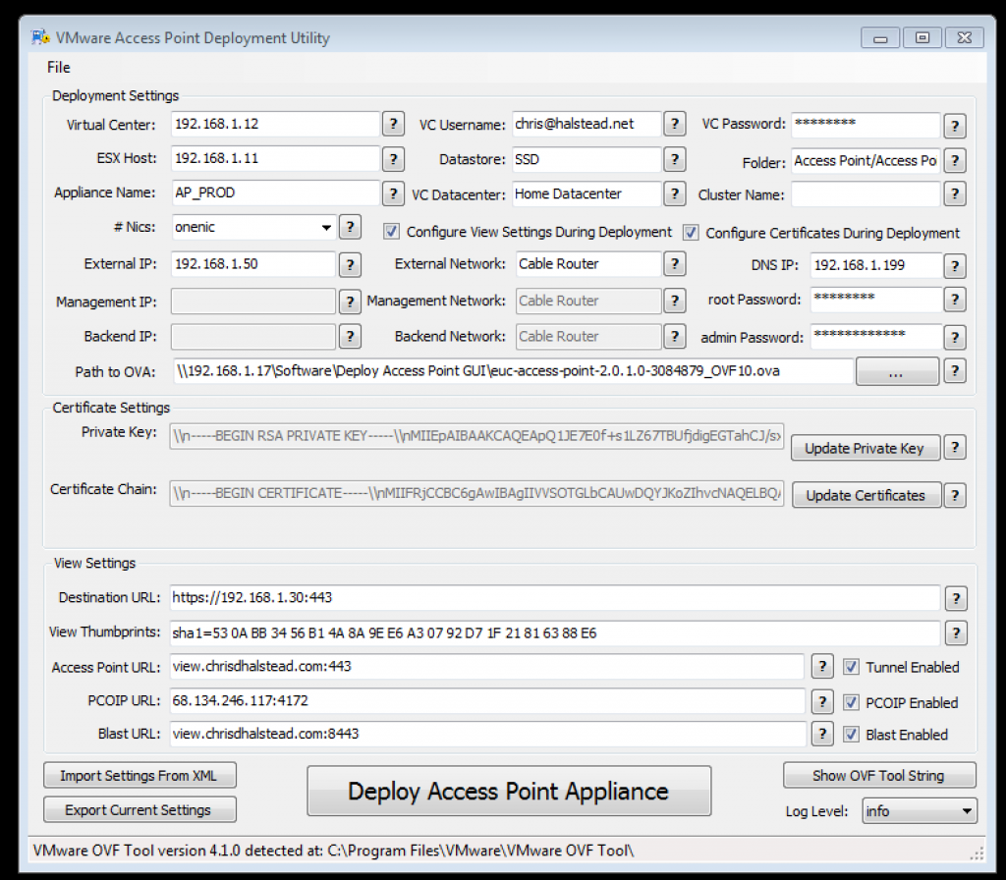Click the External Network field
1006x880 pixels.
coord(588,263)
